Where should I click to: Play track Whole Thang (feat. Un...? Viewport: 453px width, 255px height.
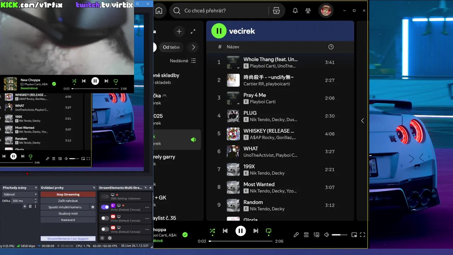click(280, 62)
